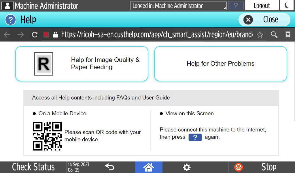The height and width of the screenshot is (173, 295).
Task: Open Check Status
Action: [x=33, y=167]
